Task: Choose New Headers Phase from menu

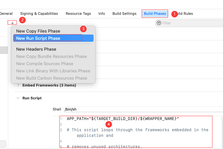Action: 36,49
